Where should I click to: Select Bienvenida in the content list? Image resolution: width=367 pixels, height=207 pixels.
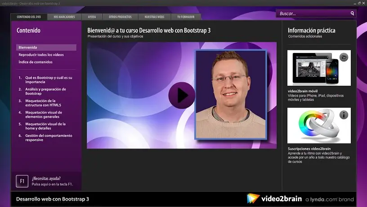point(46,48)
